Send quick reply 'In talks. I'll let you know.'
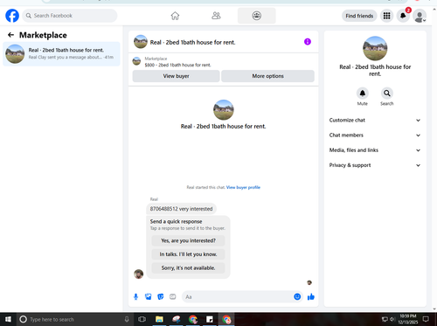437x326 pixels. [x=188, y=254]
